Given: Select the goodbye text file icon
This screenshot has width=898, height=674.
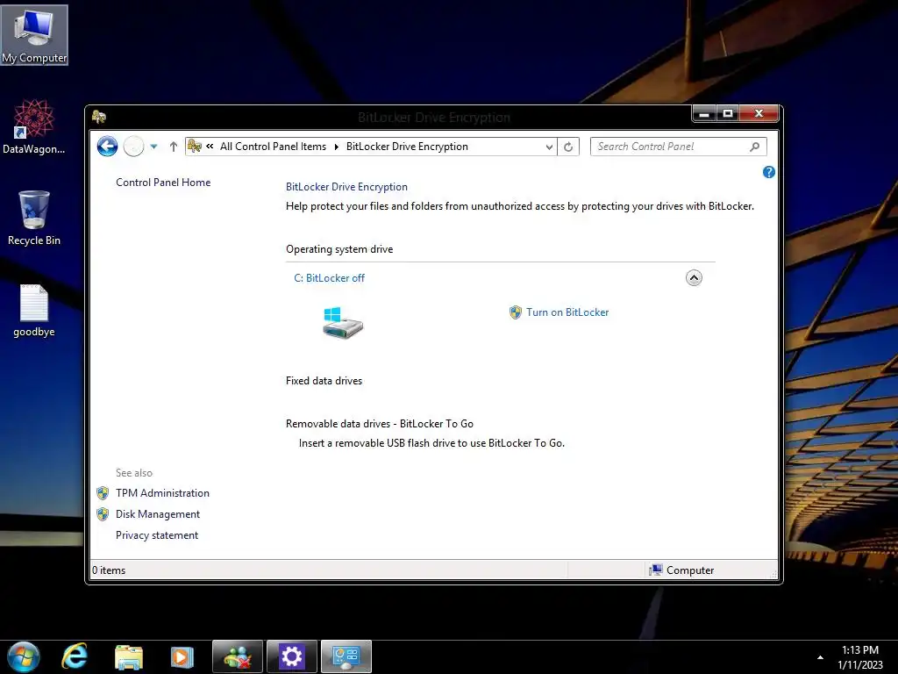Looking at the screenshot, I should [34, 310].
